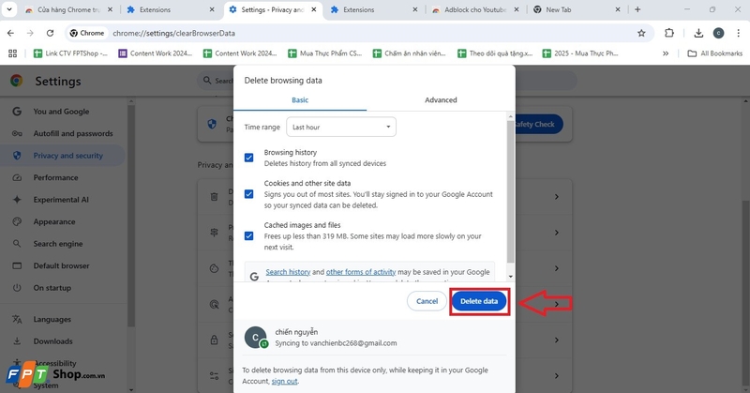Cancel the Delete browsing data dialog
This screenshot has width=750, height=393.
(x=427, y=301)
